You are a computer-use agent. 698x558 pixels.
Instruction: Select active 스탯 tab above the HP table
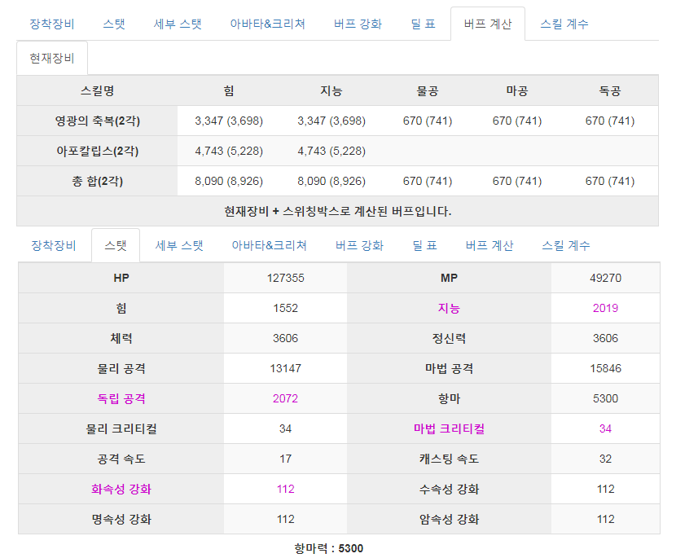coord(116,245)
